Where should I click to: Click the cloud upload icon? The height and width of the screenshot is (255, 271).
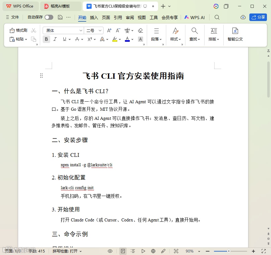(x=243, y=17)
